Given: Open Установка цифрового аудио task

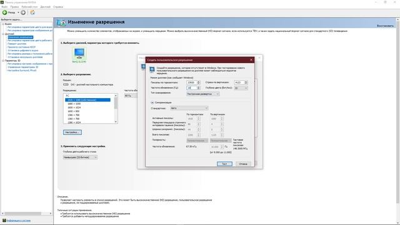Looking at the screenshot, I should tap(23, 51).
